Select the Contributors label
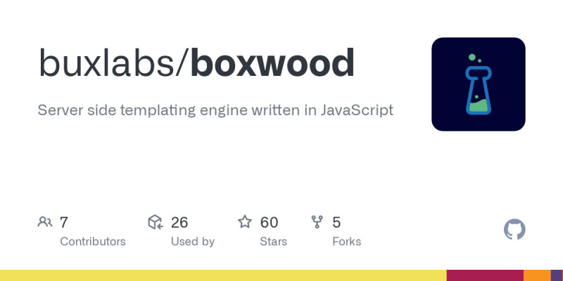This screenshot has height=281, width=563. [x=93, y=242]
